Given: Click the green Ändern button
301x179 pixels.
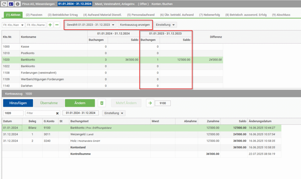Looking at the screenshot, I should point(80,103).
